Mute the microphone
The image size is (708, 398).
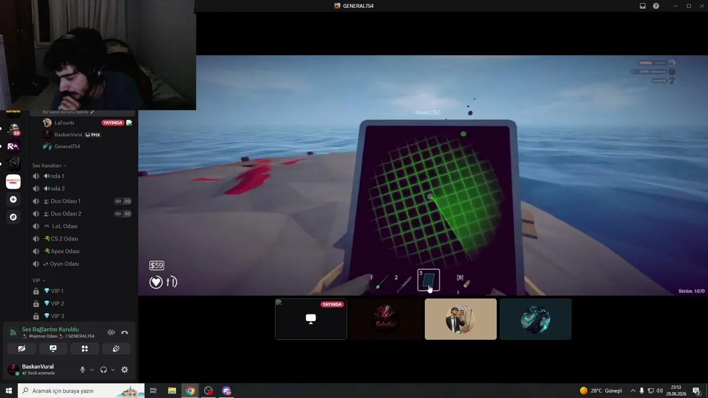tap(82, 370)
